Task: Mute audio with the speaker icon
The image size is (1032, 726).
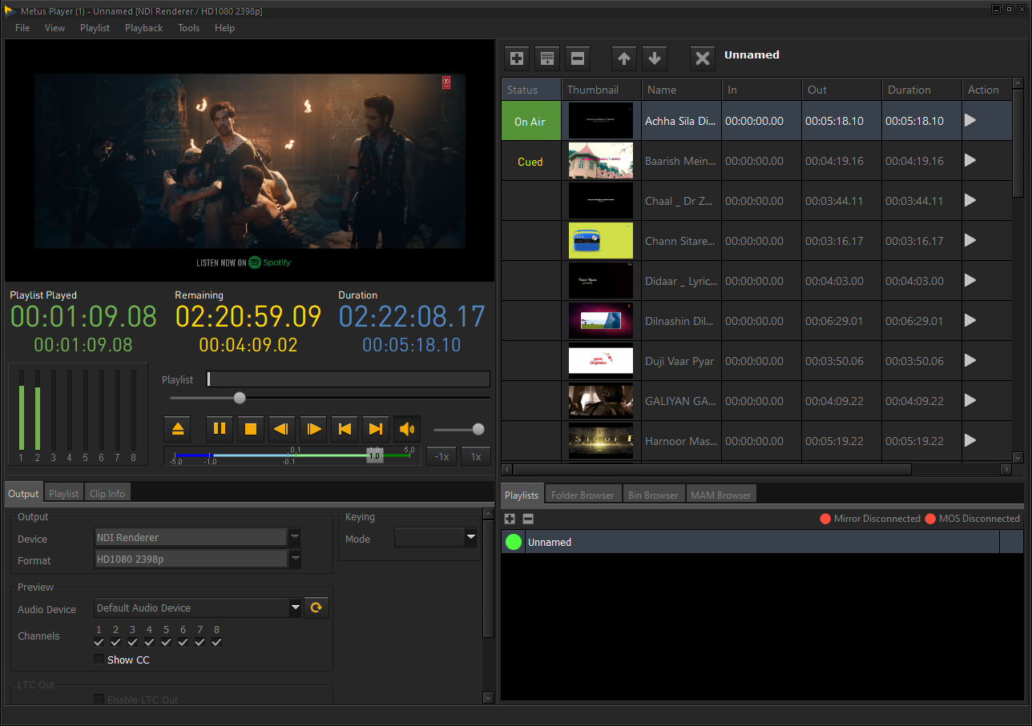Action: tap(407, 429)
